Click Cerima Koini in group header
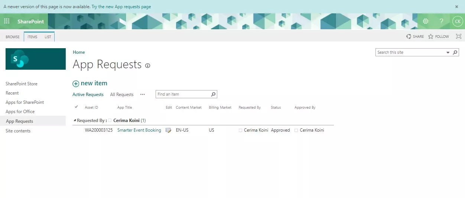 (126, 121)
